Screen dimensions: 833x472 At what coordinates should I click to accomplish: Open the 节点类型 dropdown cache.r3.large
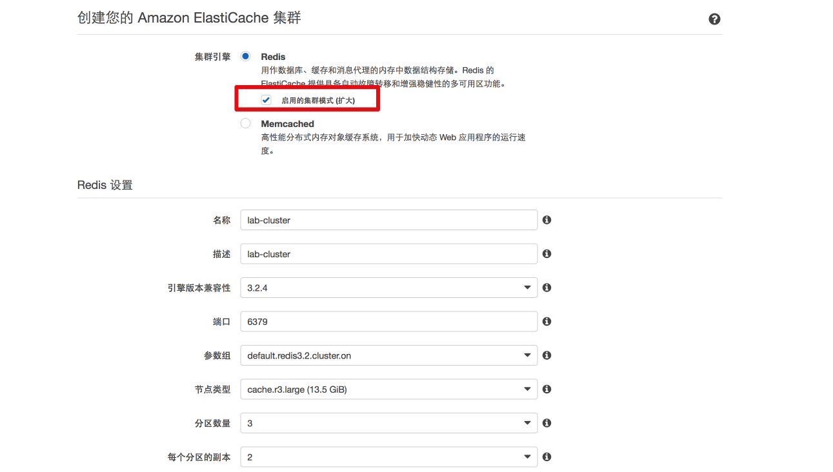pos(388,389)
